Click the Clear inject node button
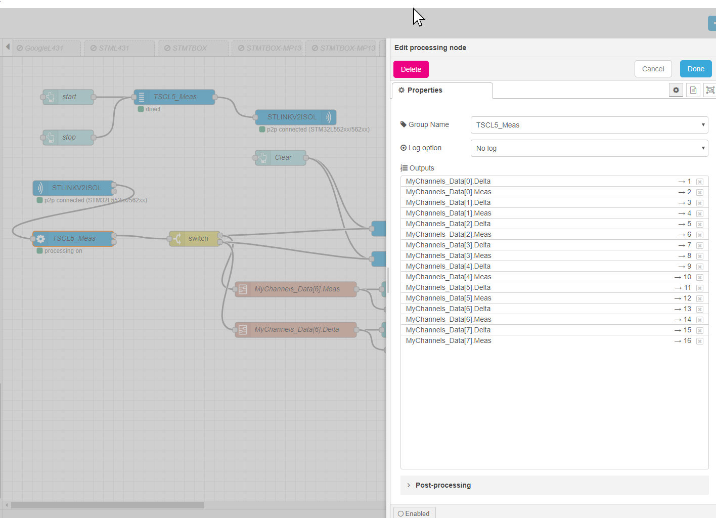716x518 pixels. point(261,157)
